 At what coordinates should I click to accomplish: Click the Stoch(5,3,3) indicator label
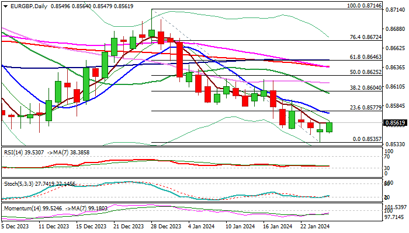click(19, 183)
